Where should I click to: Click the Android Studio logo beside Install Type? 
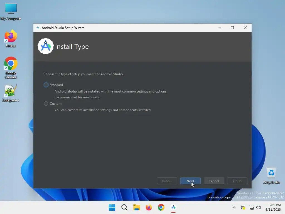[x=45, y=46]
